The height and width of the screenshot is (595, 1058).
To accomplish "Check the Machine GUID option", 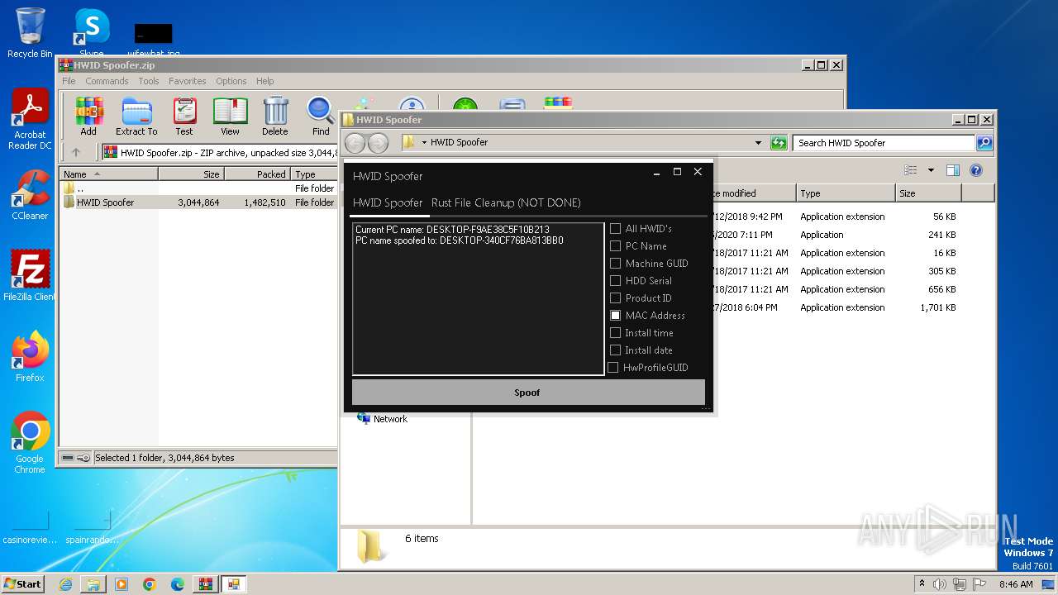I will [615, 263].
